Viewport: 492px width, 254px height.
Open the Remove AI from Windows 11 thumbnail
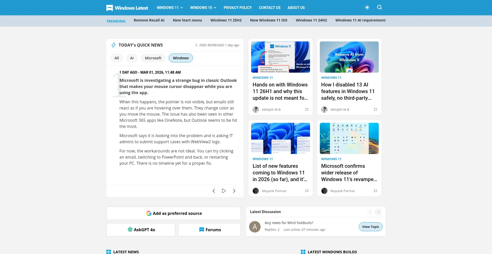point(349,57)
